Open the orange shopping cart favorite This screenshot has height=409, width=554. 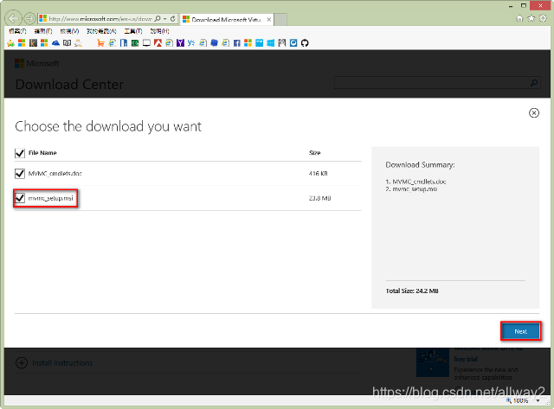click(100, 43)
